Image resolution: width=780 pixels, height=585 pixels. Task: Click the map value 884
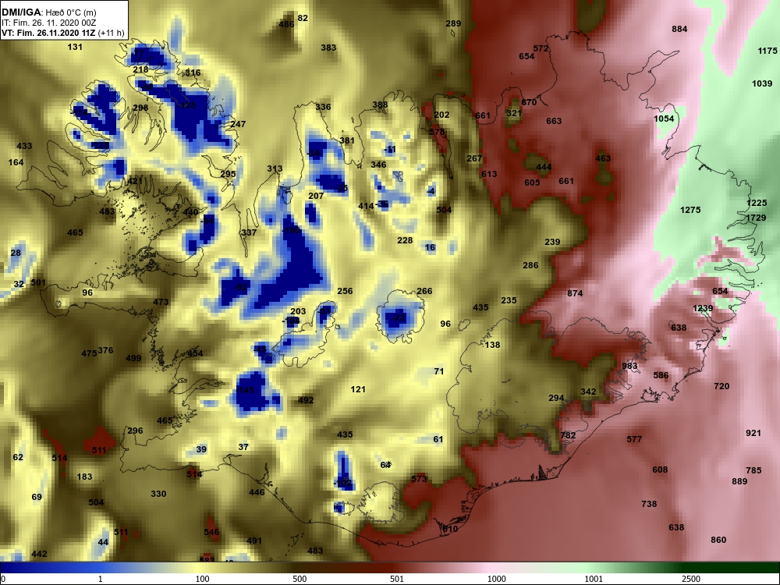(679, 29)
